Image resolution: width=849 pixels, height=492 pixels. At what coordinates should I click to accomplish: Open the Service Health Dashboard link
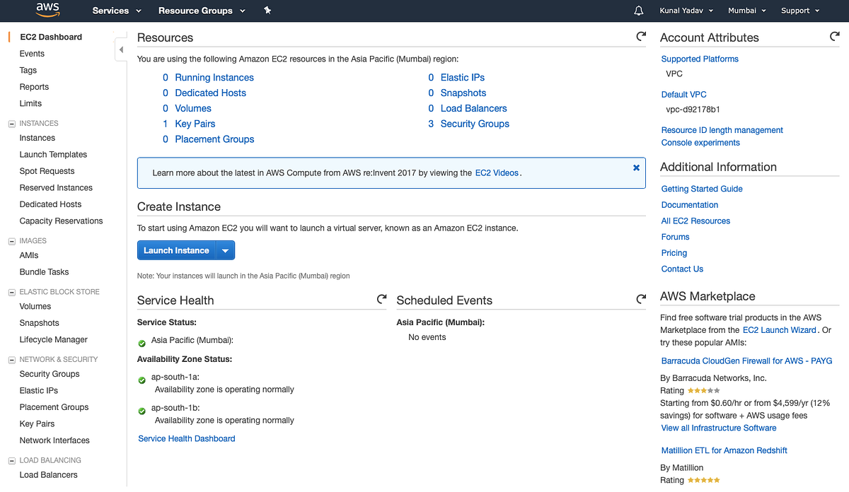tap(186, 438)
